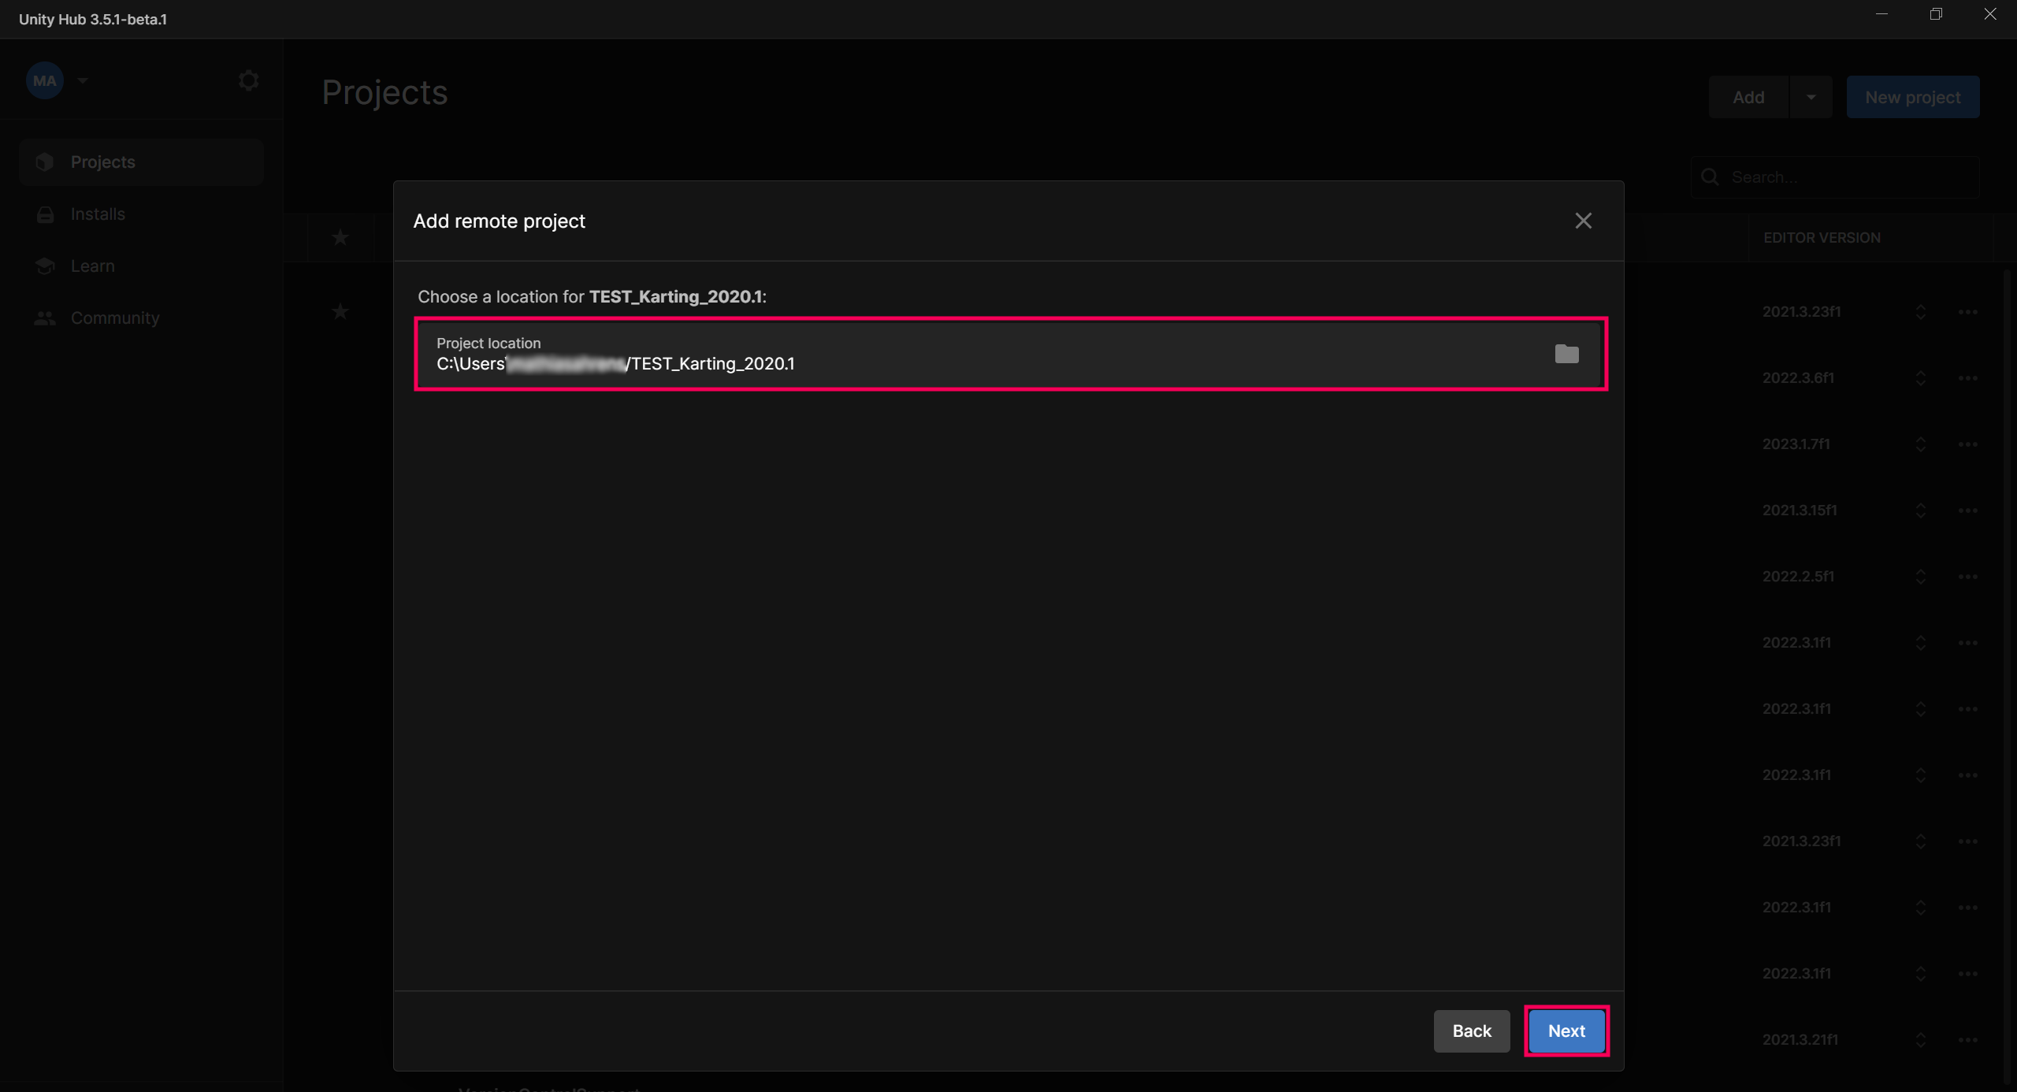
Task: Click the Community people icon in sidebar
Action: (x=45, y=318)
